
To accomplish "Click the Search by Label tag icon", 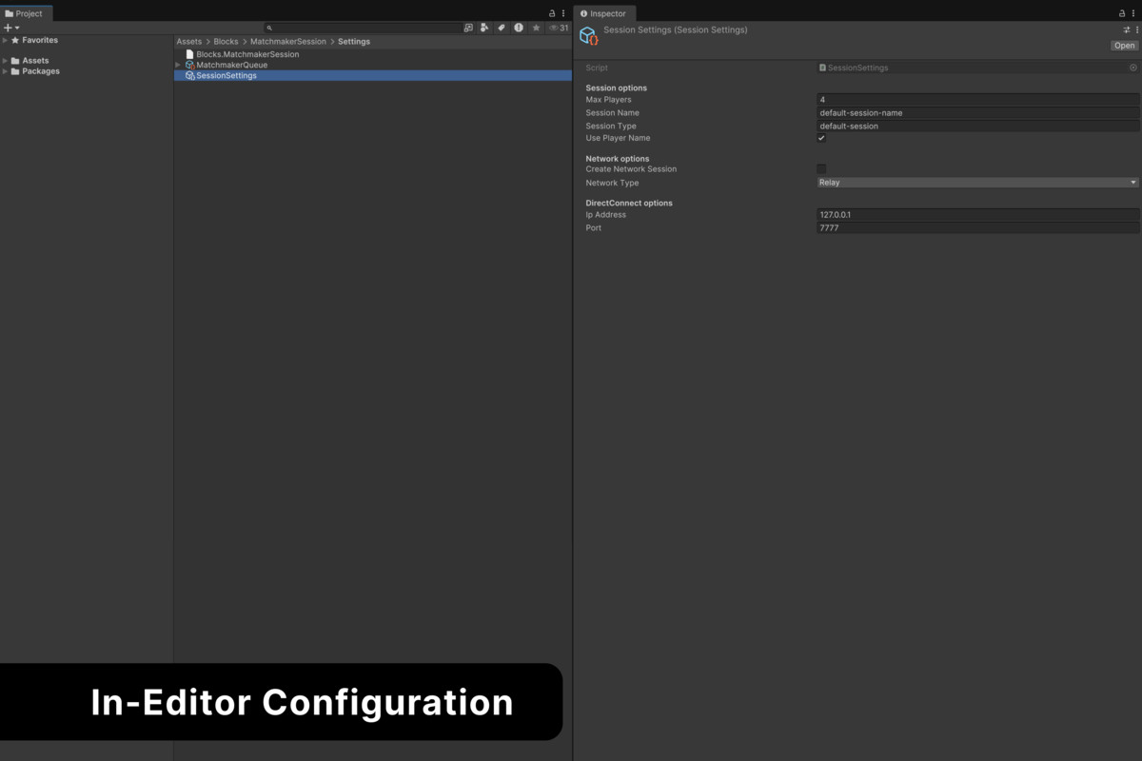I will [x=502, y=28].
